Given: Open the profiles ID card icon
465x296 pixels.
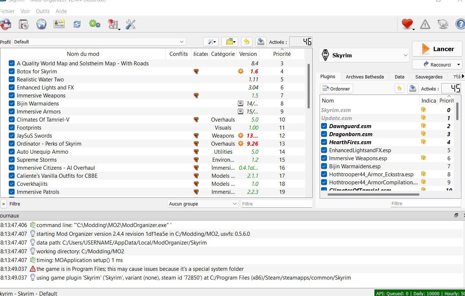Looking at the screenshot, I should (x=59, y=24).
